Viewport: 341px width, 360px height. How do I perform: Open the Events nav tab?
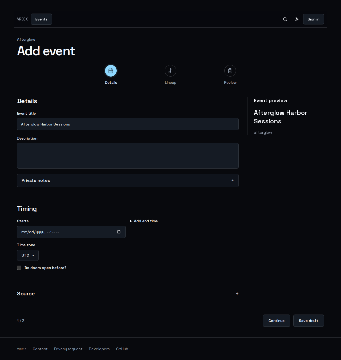click(41, 19)
